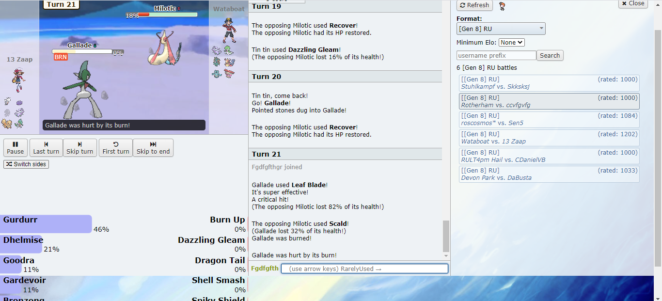Click 'Gallade was hurt by its burn!' message bar
662x301 pixels.
(x=124, y=126)
